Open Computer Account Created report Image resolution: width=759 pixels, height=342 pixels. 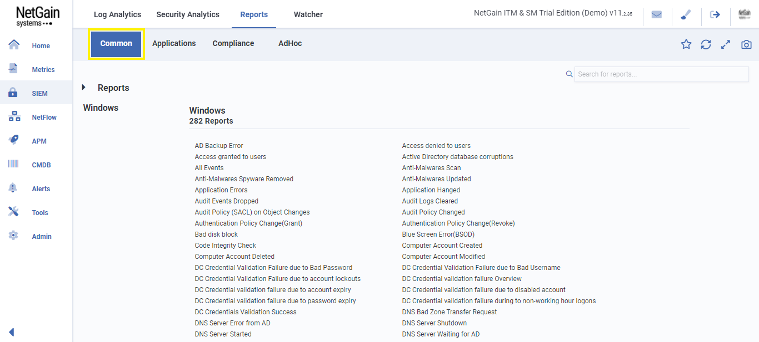tap(442, 246)
